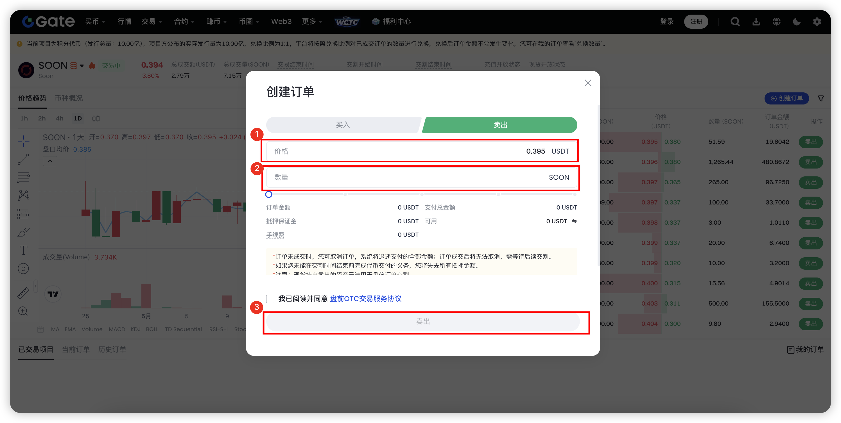
Task: Select the 1h chart interval
Action: 24,118
